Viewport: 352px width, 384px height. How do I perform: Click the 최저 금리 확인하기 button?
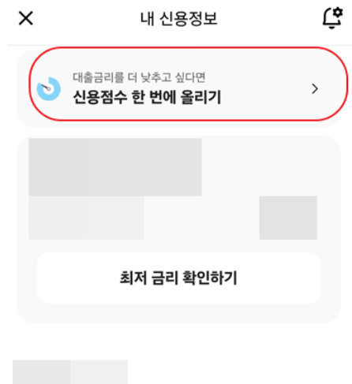pyautogui.click(x=178, y=278)
